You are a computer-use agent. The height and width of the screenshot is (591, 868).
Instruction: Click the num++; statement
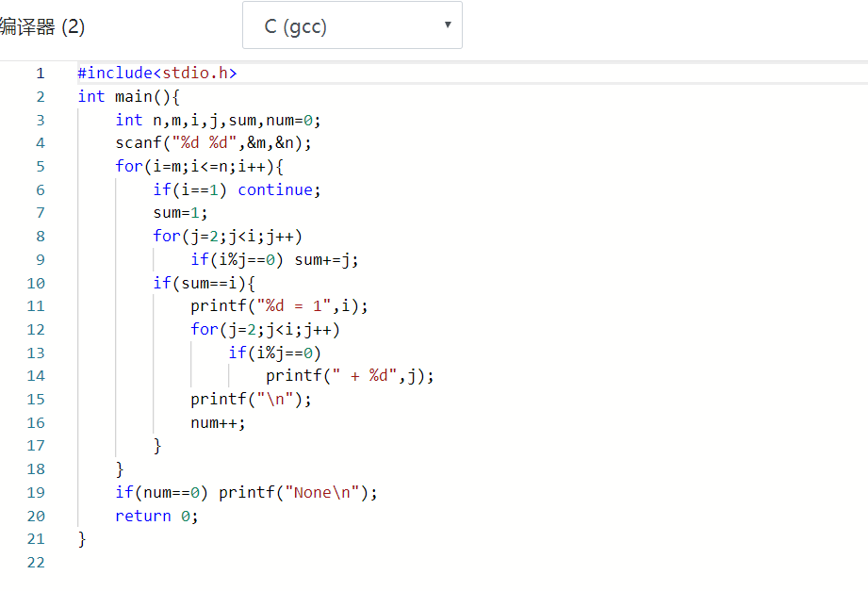pyautogui.click(x=218, y=423)
